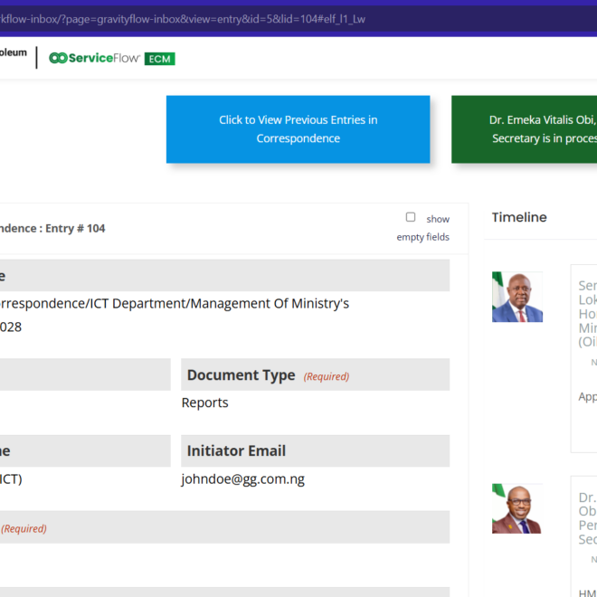
Task: Open Click to View Previous Entries in Correspondence
Action: pos(298,129)
